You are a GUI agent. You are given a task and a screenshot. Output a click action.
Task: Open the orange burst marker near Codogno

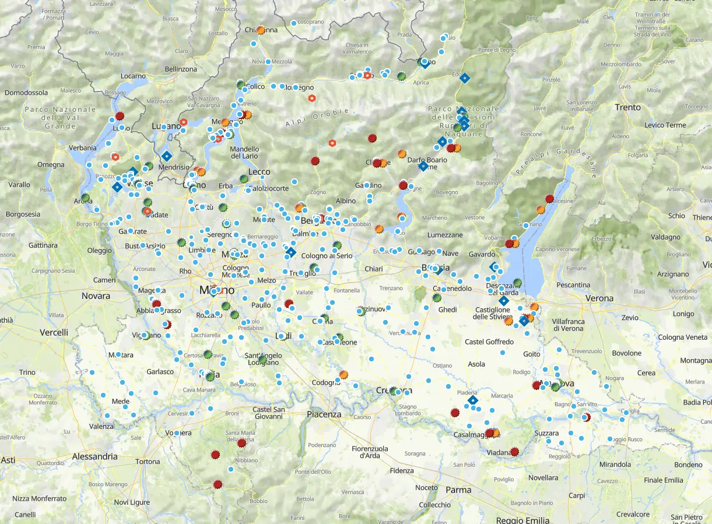click(343, 375)
